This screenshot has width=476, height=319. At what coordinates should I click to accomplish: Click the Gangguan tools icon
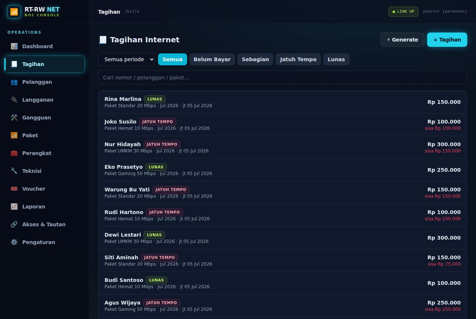(x=14, y=118)
